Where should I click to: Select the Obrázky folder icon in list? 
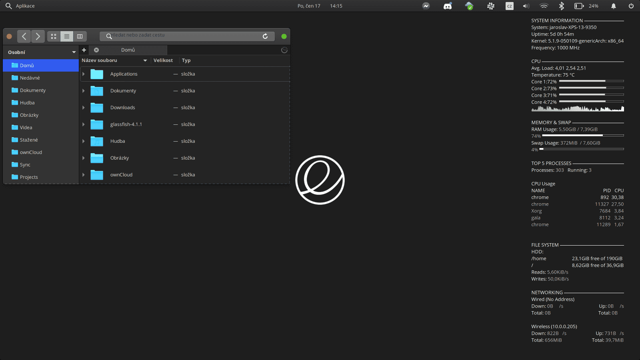(x=97, y=158)
